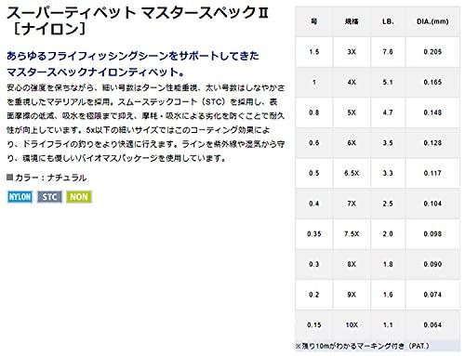Click the footnote about 残り10m marking
Viewport: 465px width, 356px height.
[x=362, y=346]
